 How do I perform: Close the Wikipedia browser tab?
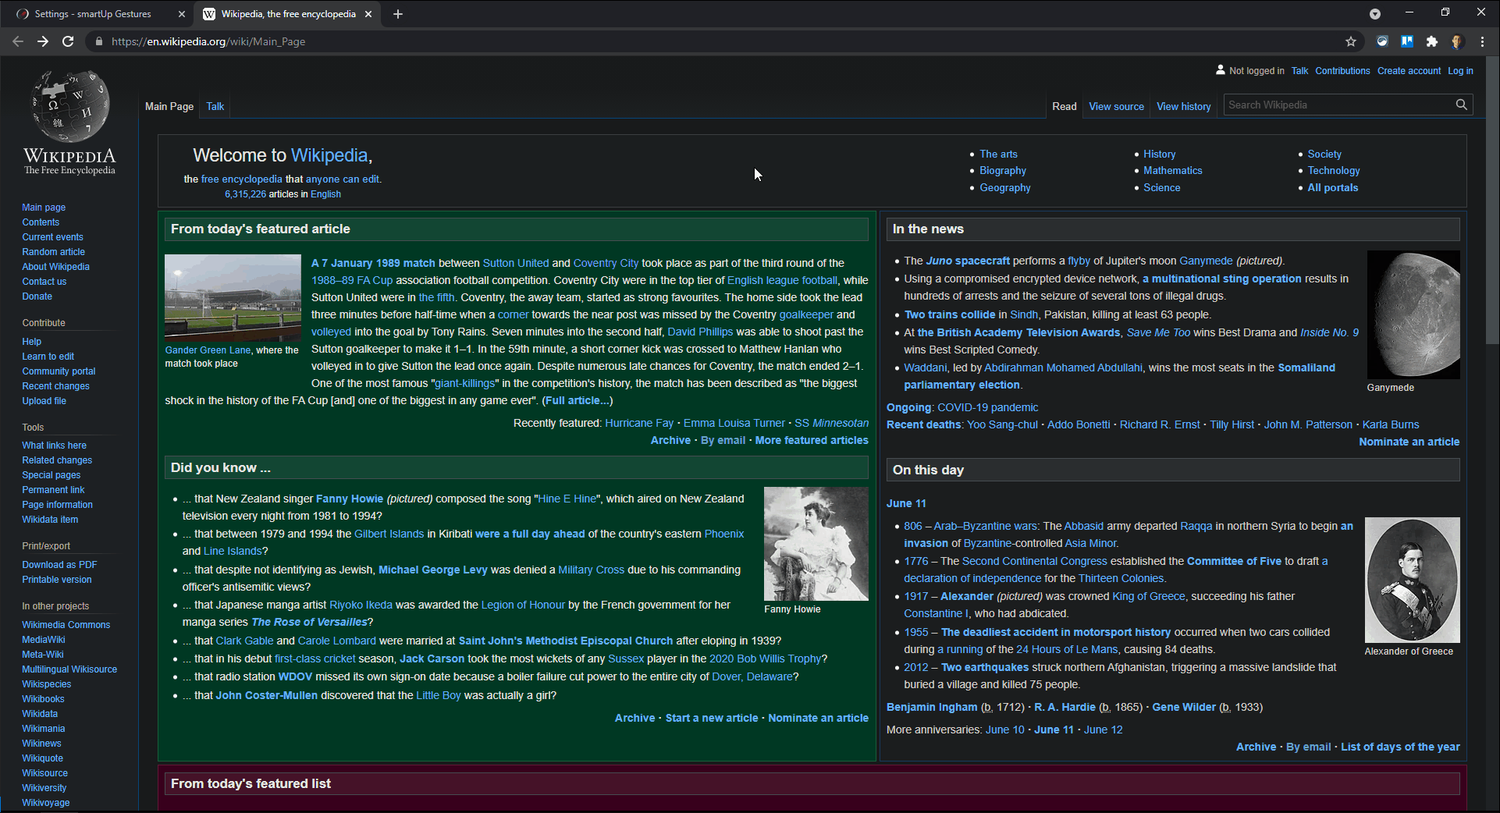[x=368, y=14]
